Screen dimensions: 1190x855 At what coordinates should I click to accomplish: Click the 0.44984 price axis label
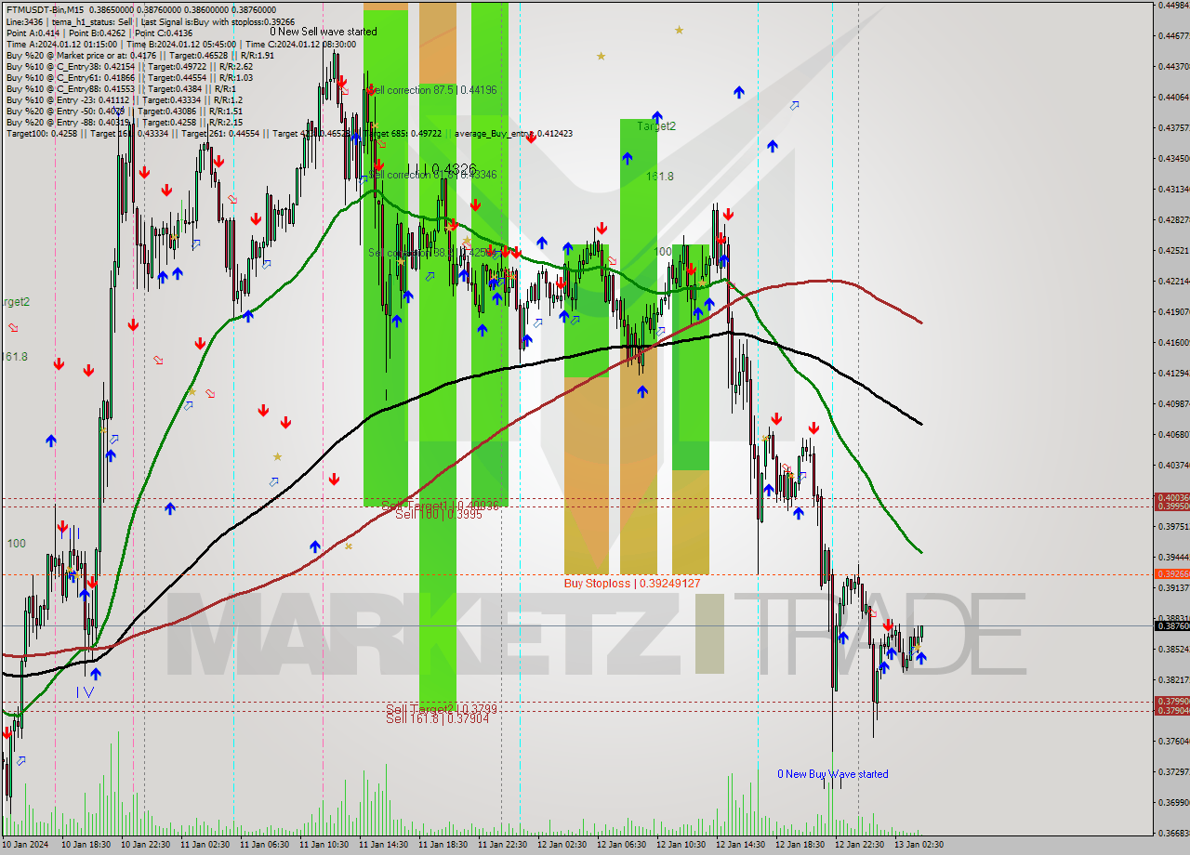click(1173, 5)
